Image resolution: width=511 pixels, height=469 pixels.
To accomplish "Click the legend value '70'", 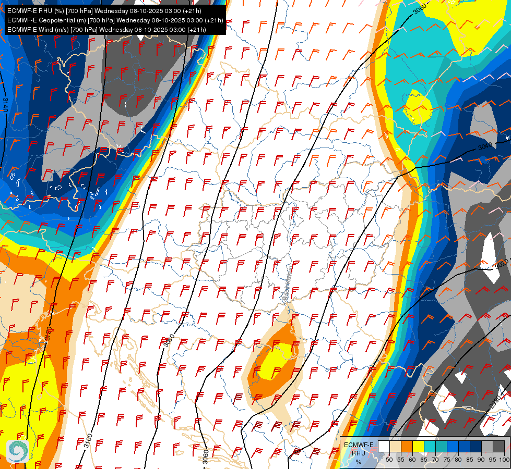I will pos(435,460).
